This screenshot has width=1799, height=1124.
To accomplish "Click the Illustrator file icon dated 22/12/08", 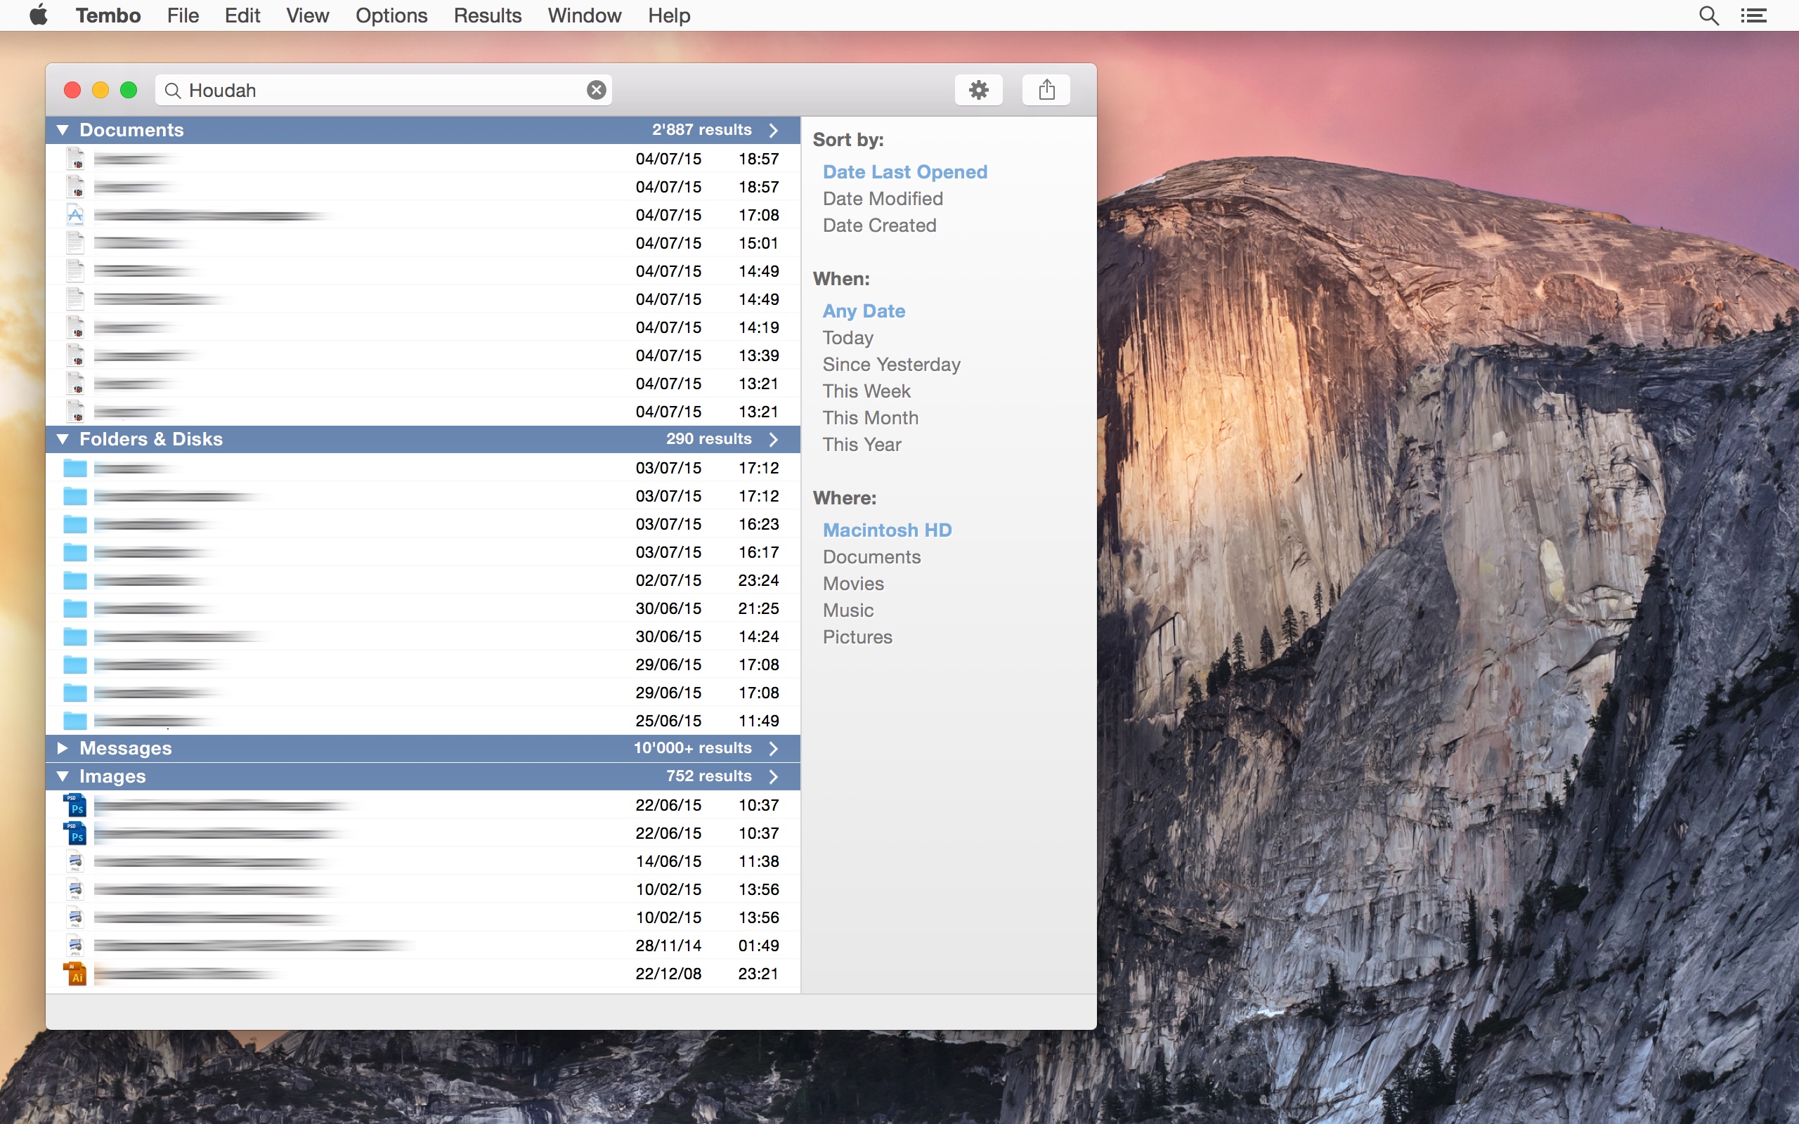I will tap(75, 974).
